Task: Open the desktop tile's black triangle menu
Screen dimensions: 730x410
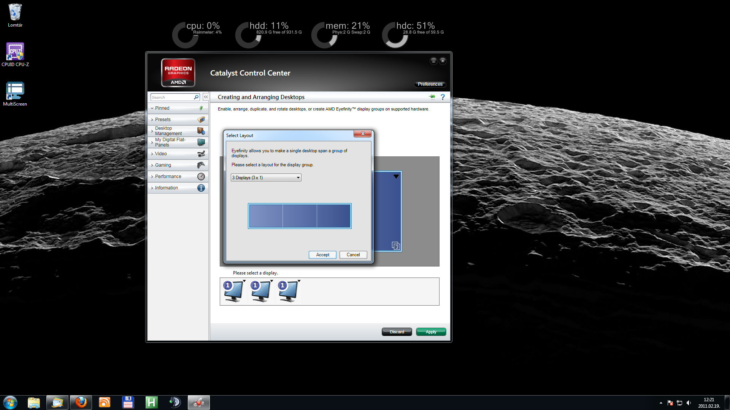Action: pyautogui.click(x=396, y=177)
